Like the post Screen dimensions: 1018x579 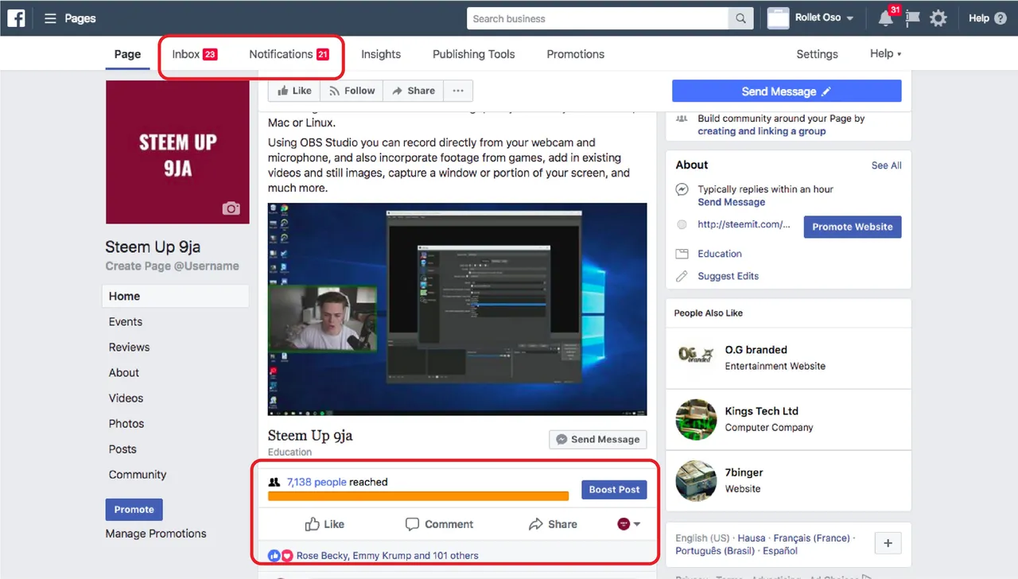point(324,524)
